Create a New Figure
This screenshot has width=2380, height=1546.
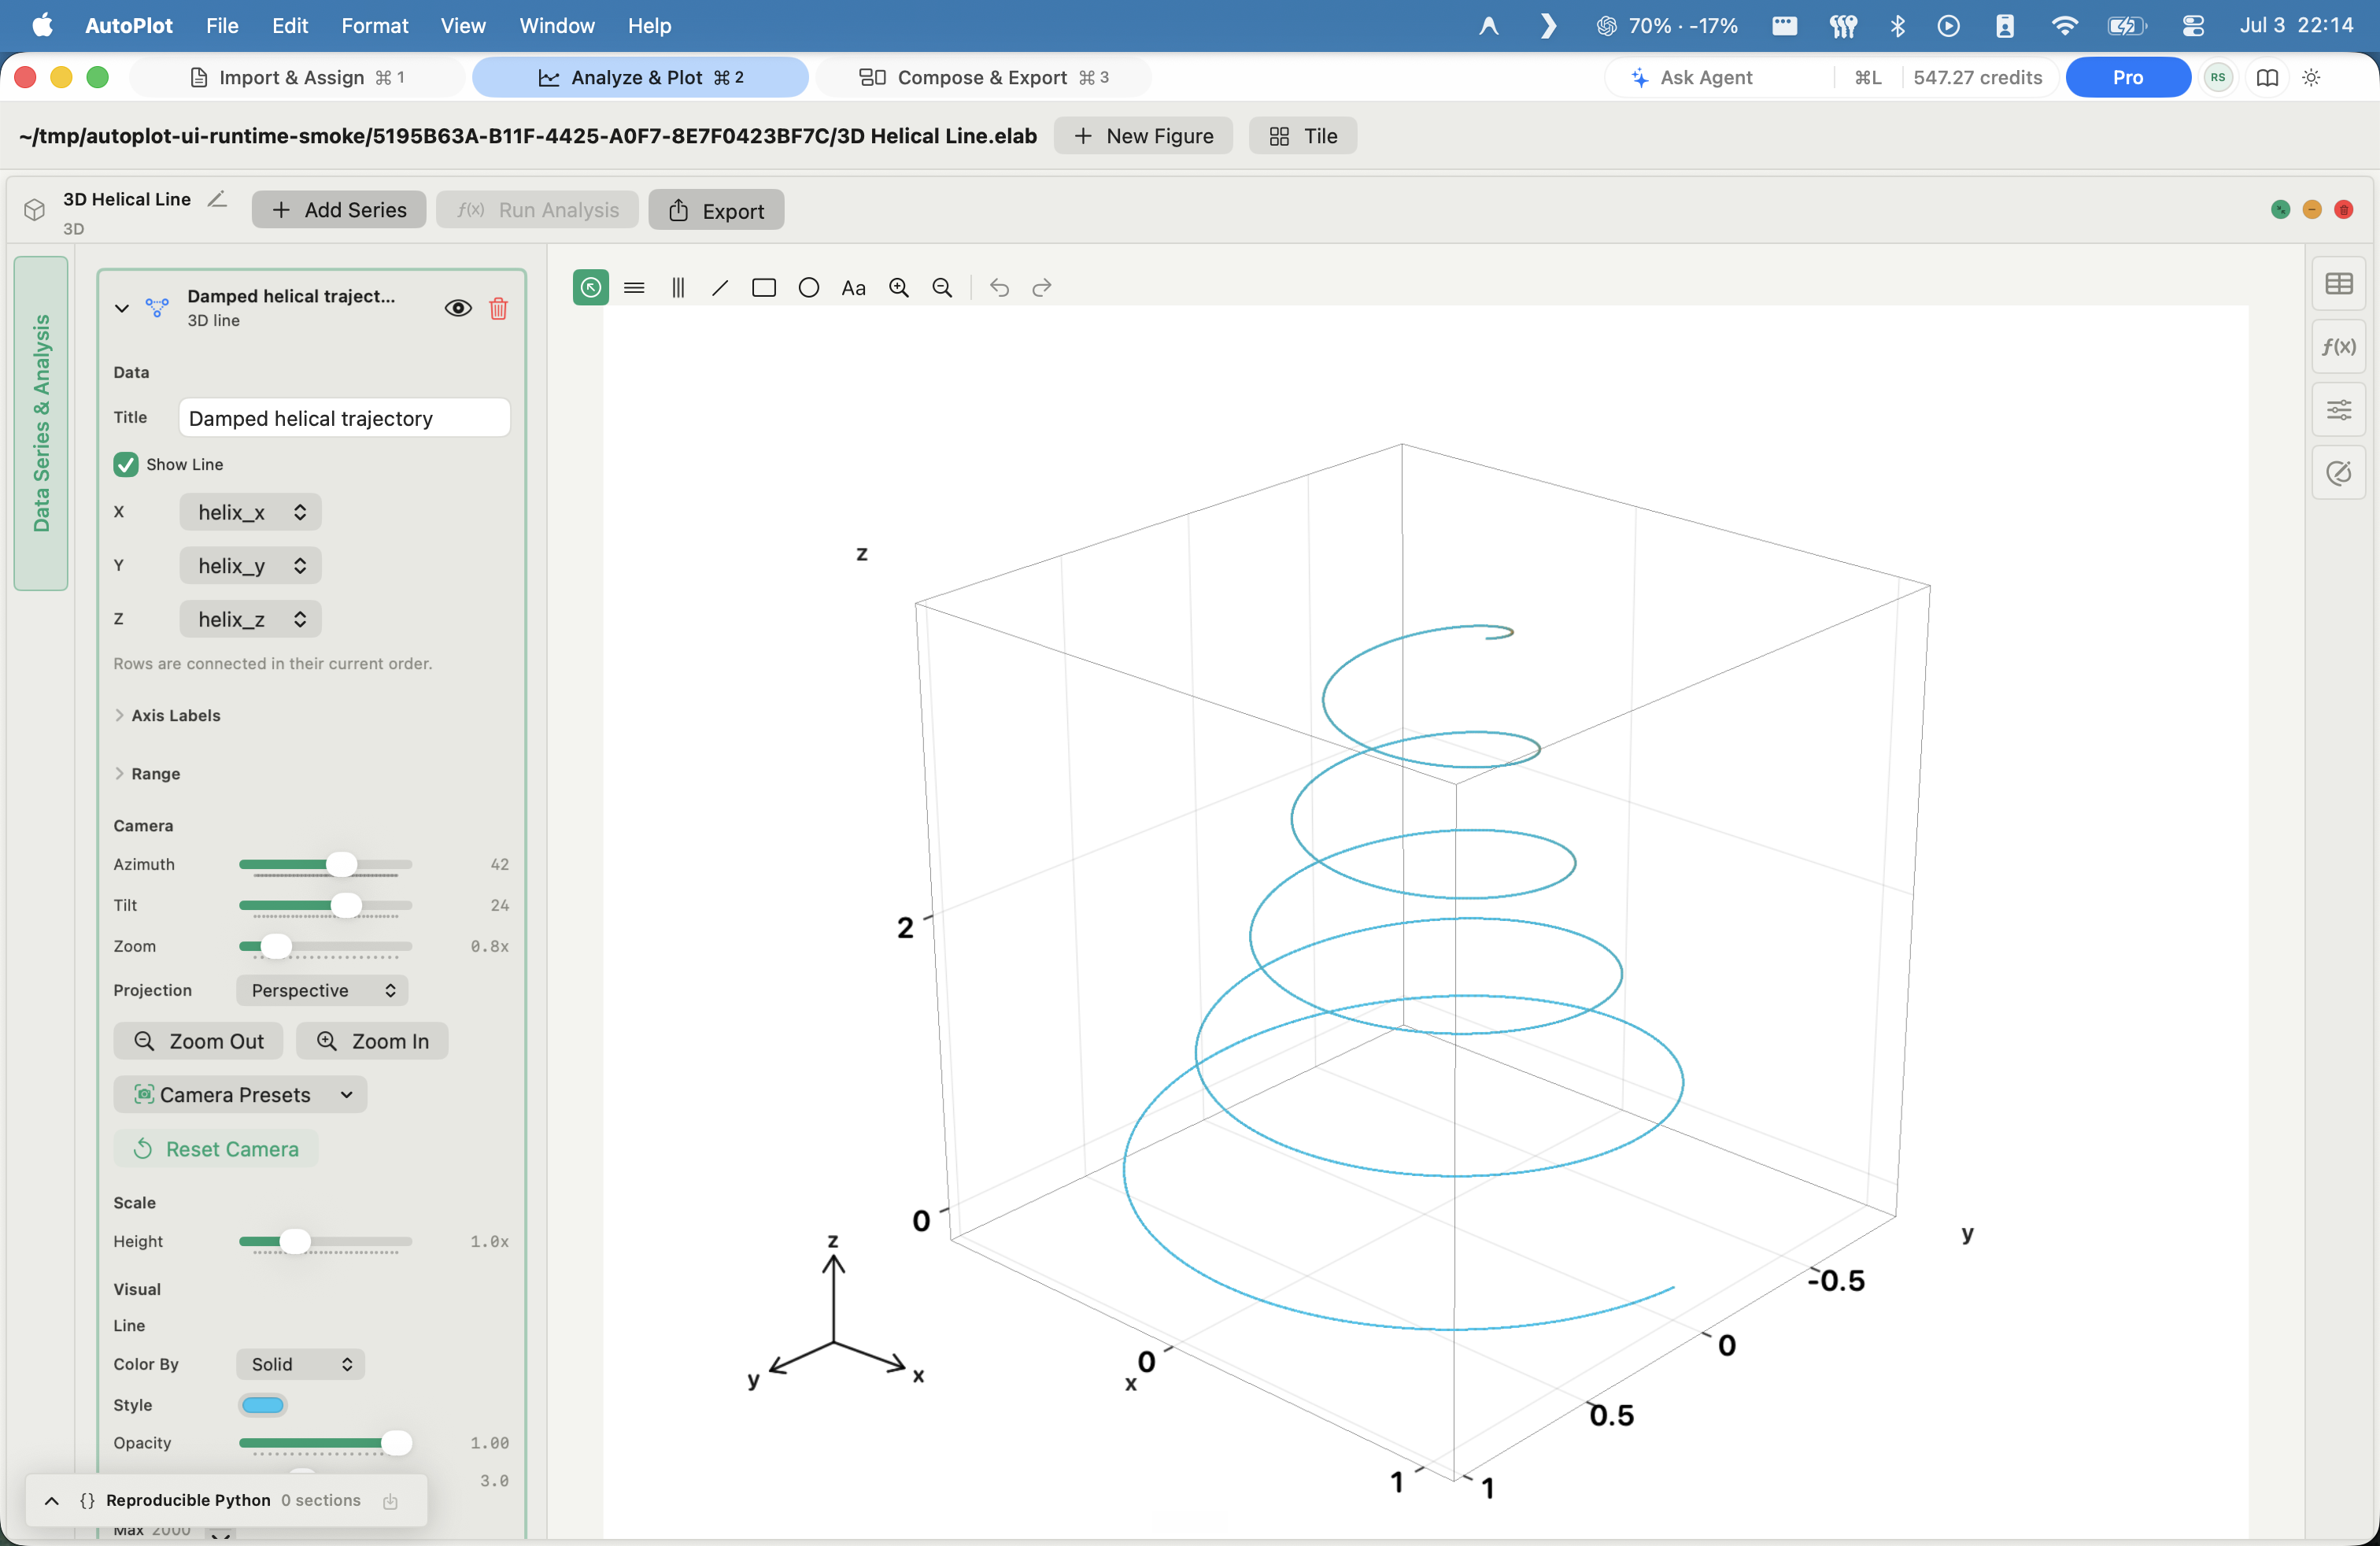1143,136
